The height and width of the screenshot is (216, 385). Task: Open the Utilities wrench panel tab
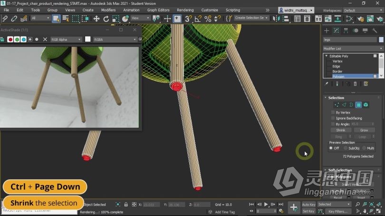tap(375, 30)
